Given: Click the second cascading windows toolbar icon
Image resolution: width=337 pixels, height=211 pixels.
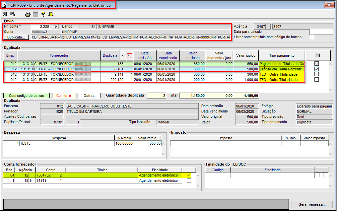Looking at the screenshot, I should pos(12,14).
